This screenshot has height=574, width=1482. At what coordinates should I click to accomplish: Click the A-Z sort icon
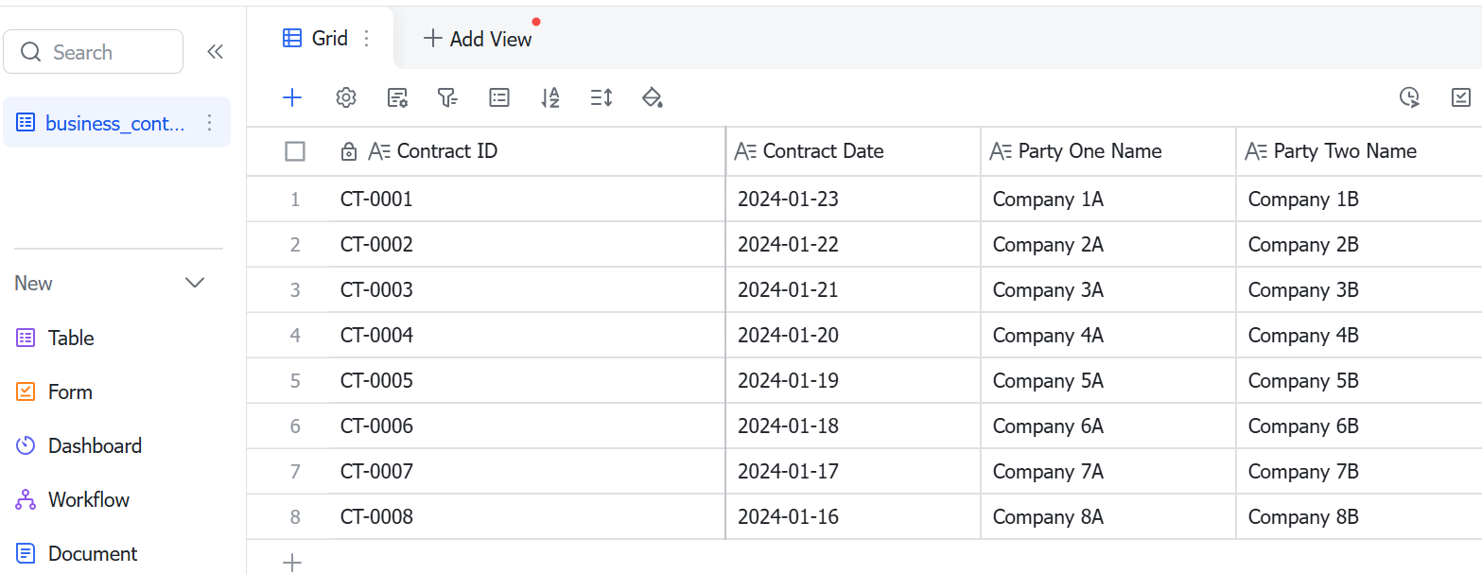pos(550,97)
